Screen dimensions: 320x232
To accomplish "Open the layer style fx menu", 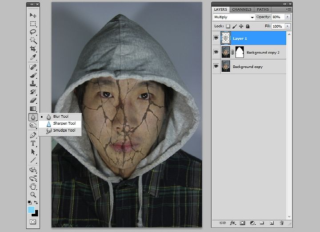I will pos(232,223).
